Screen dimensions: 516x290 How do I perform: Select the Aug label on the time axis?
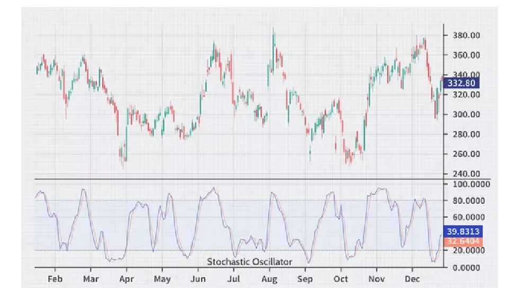click(x=269, y=279)
